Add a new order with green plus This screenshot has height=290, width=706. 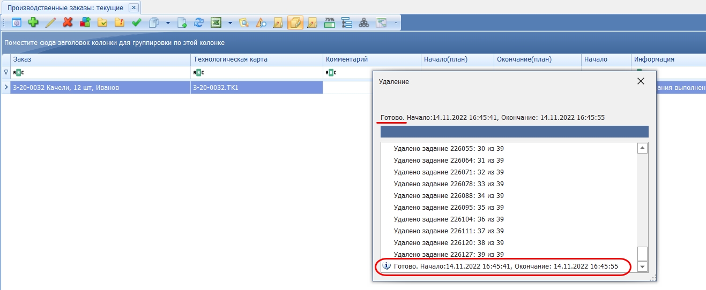click(33, 22)
